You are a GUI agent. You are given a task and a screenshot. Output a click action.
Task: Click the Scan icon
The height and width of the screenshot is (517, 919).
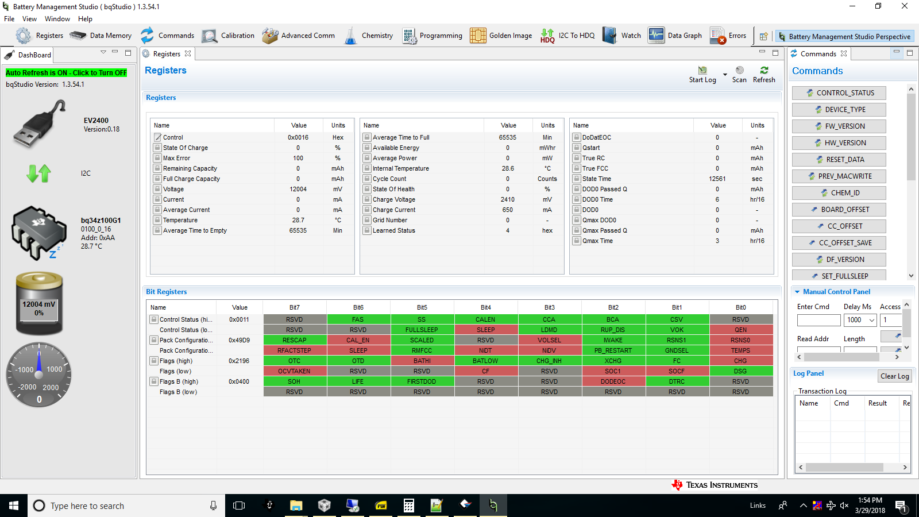point(740,70)
